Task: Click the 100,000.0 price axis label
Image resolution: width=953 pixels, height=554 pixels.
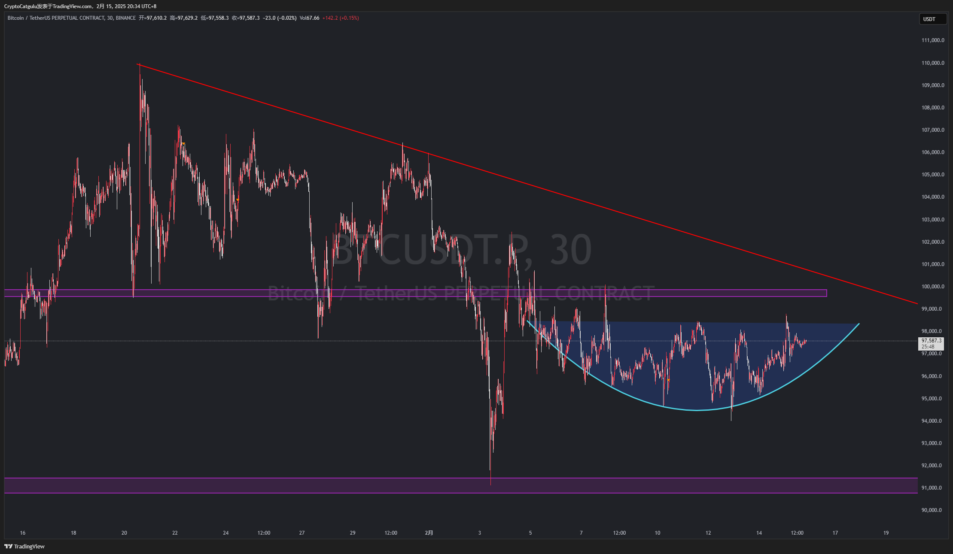Action: pyautogui.click(x=933, y=286)
